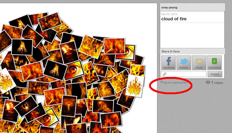The height and width of the screenshot is (133, 232).
Task: Select the white-background flame photo at right
Action: [x=135, y=86]
